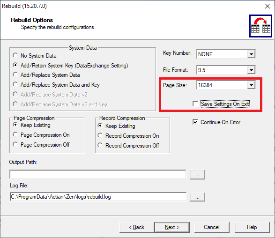Image resolution: width=275 pixels, height=238 pixels.
Task: Return with the Back button
Action: point(137,227)
